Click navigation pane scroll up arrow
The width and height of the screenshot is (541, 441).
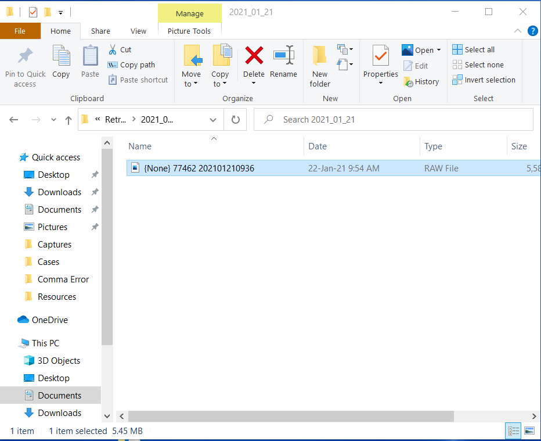[107, 142]
